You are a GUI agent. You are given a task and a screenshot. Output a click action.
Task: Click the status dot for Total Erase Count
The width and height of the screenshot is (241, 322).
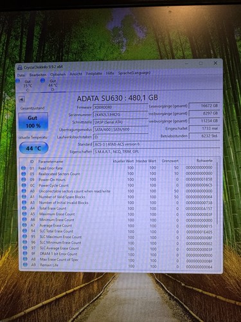click(x=24, y=208)
